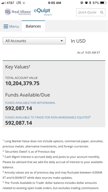Tap the orientation lock status icon
Viewport: 108px width, 192px height.
pyautogui.click(x=82, y=3)
